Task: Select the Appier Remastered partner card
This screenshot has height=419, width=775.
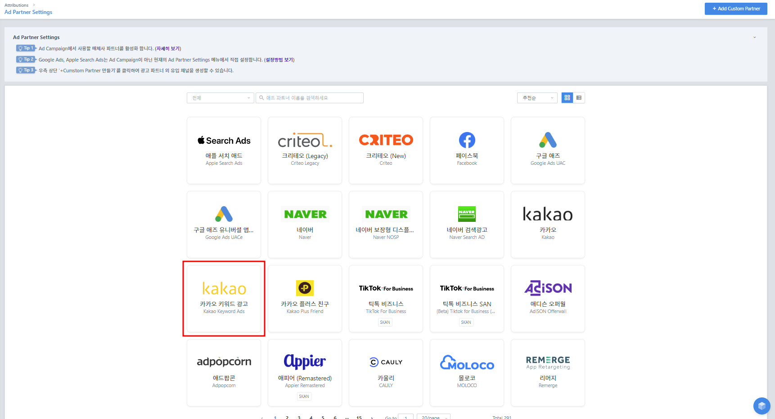Action: [305, 373]
